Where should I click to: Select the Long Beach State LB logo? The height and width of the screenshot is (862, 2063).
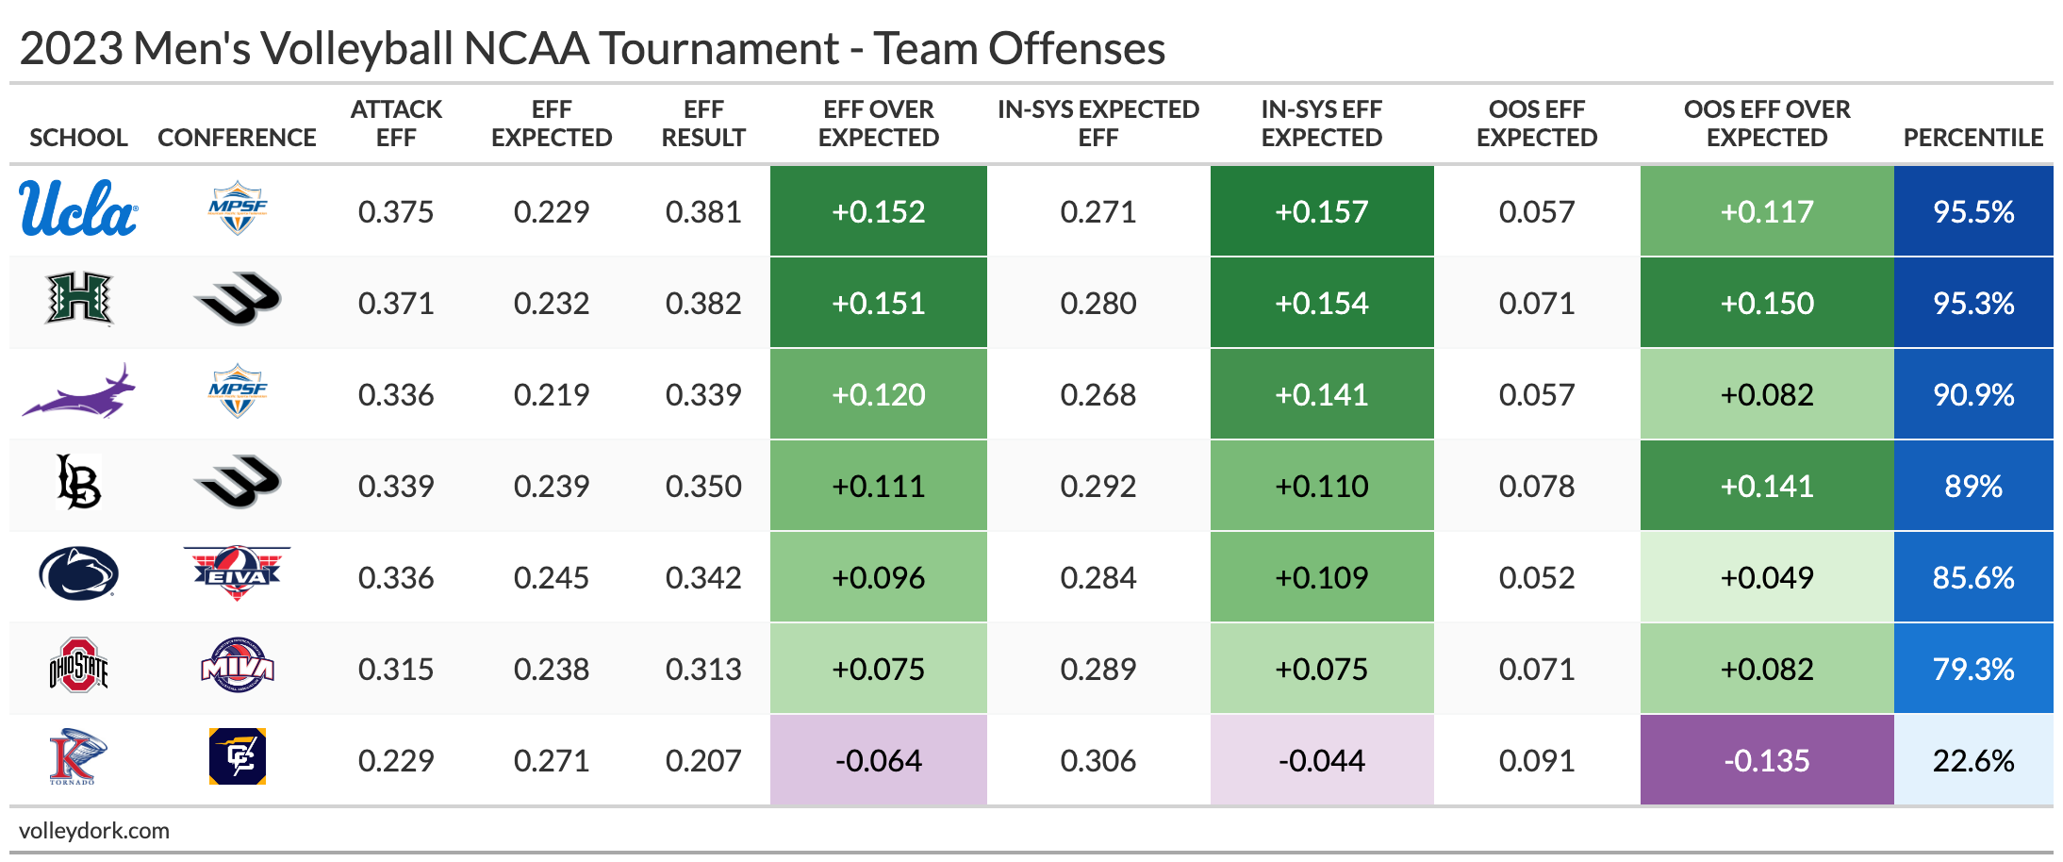pos(78,483)
